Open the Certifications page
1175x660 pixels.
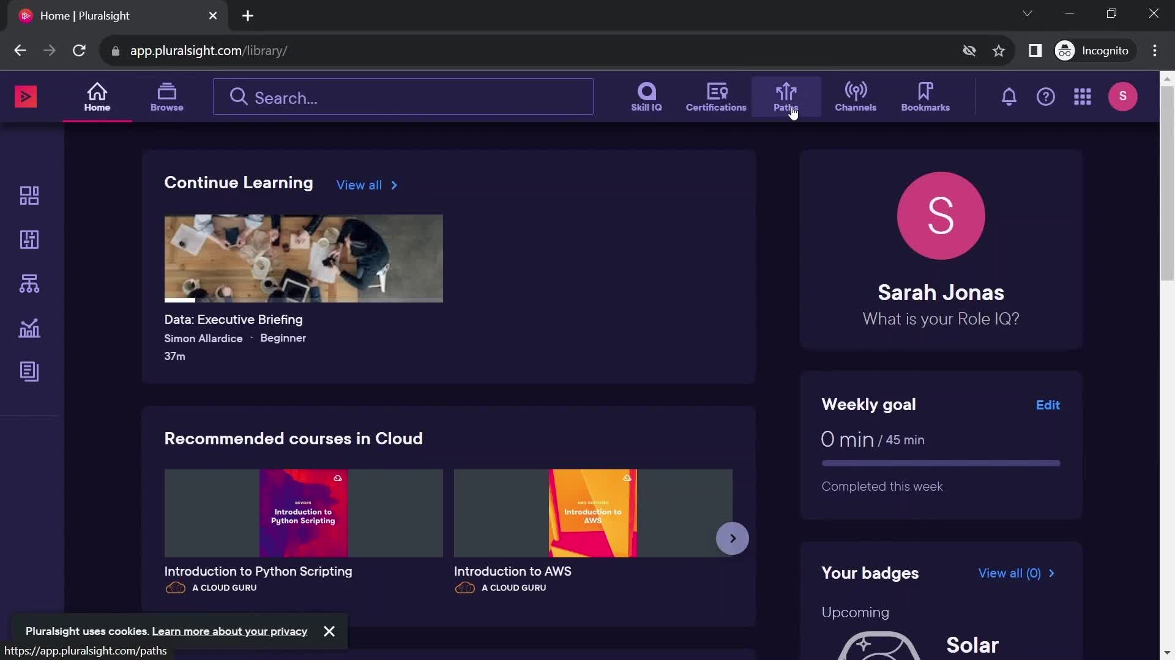[716, 97]
